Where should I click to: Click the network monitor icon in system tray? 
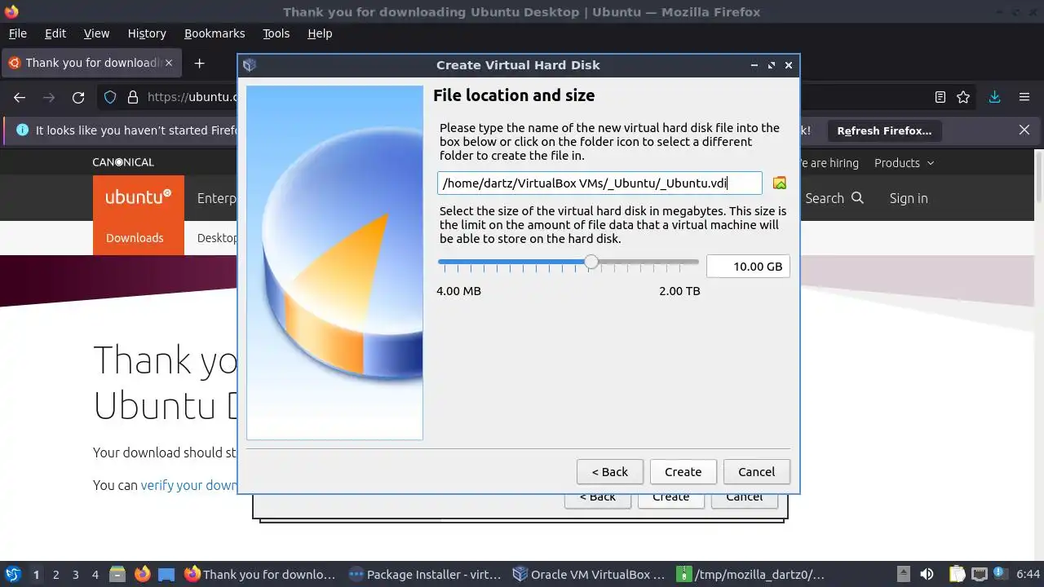point(979,574)
